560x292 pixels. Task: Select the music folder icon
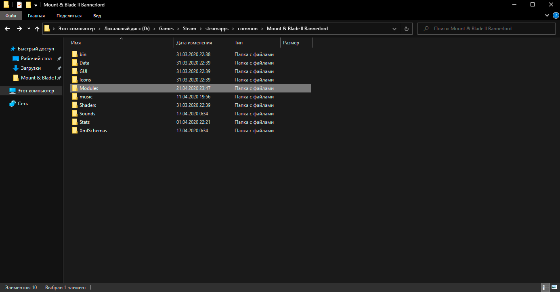[75, 96]
